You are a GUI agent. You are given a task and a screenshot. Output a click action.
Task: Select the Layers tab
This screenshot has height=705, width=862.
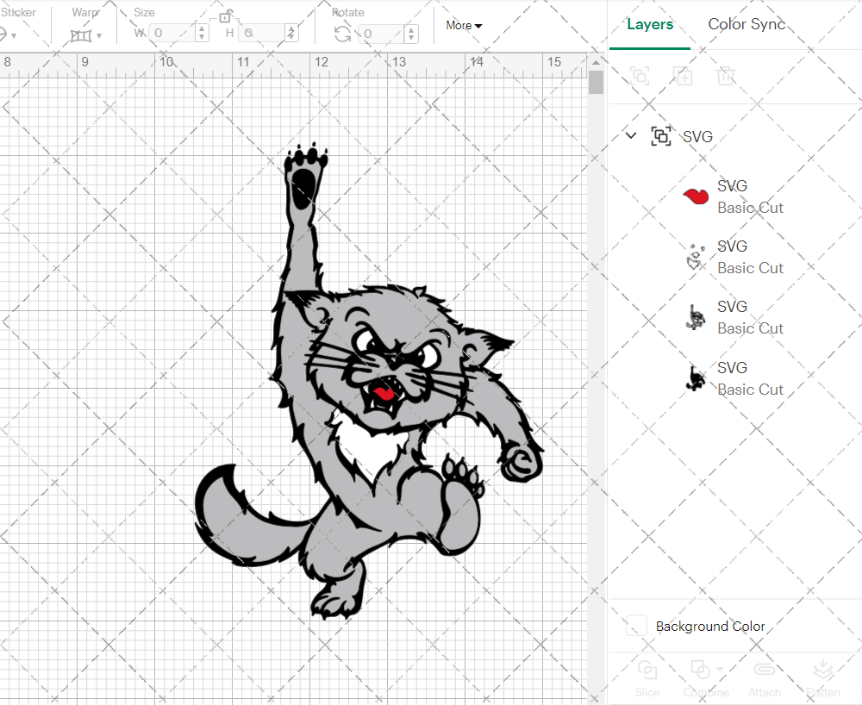click(650, 24)
